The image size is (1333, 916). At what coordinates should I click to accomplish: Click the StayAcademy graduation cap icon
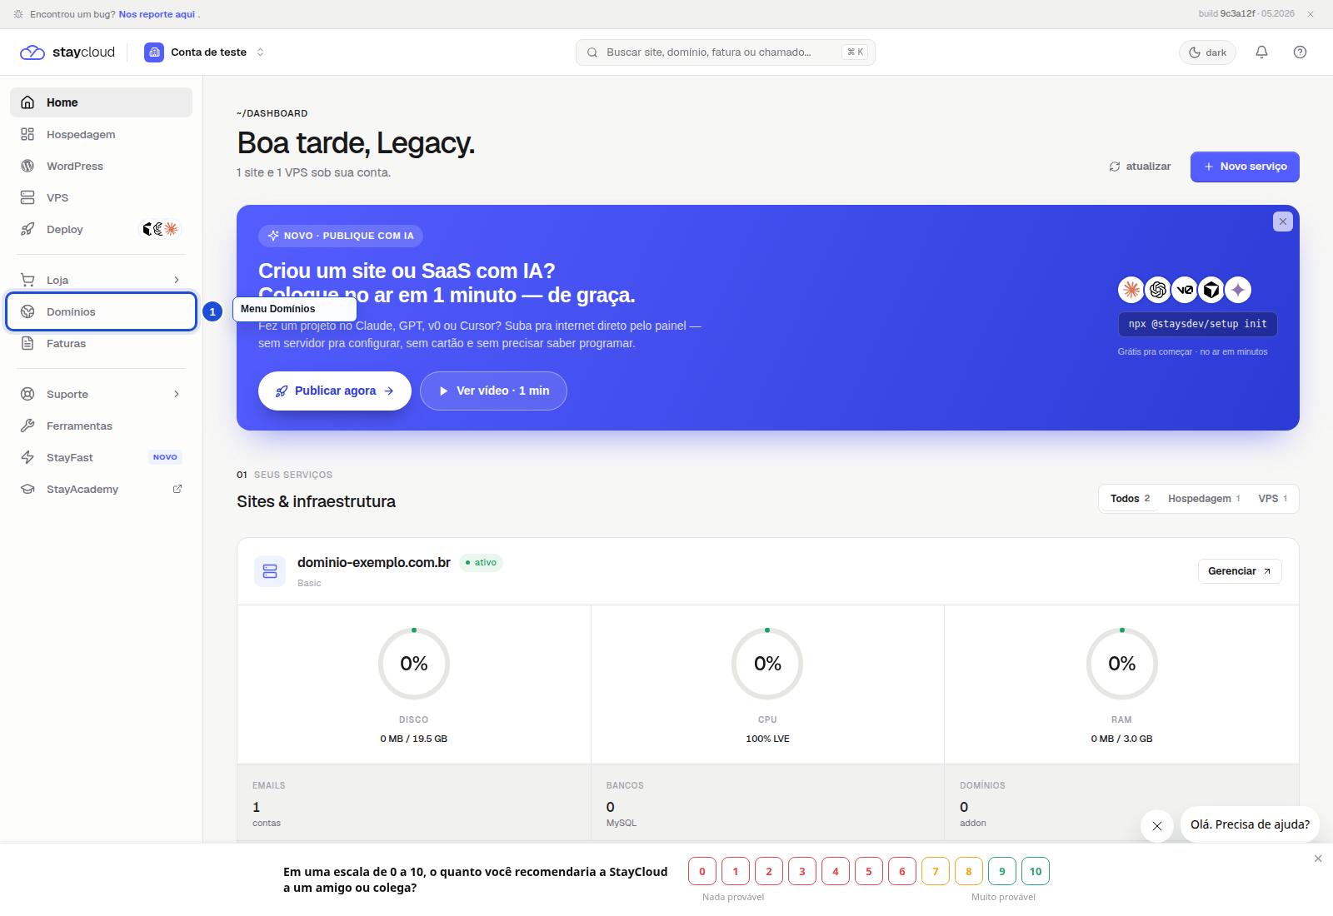(x=27, y=489)
